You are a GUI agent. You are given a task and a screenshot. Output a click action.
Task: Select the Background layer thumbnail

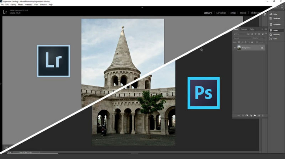pos(239,48)
